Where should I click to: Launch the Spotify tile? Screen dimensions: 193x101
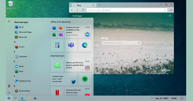click(85, 79)
